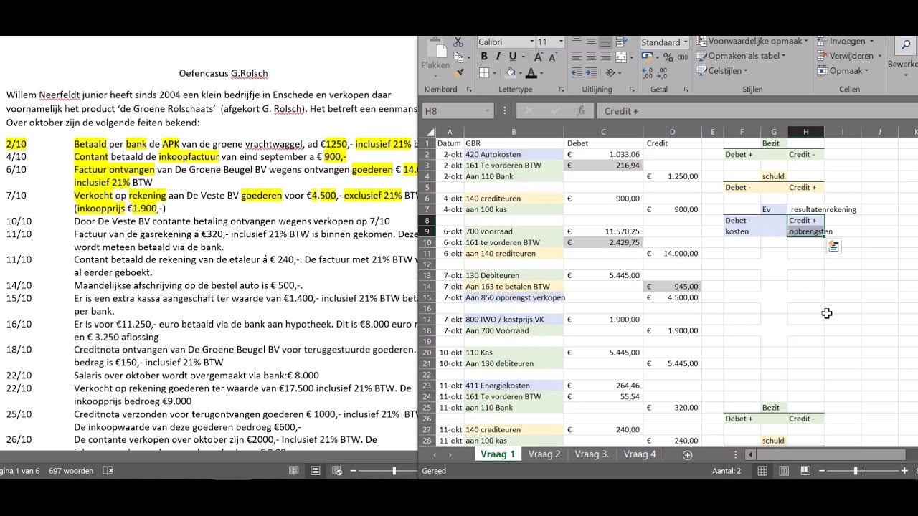This screenshot has height=516, width=918.
Task: Click decrease decimal places icon
Action: point(662,73)
